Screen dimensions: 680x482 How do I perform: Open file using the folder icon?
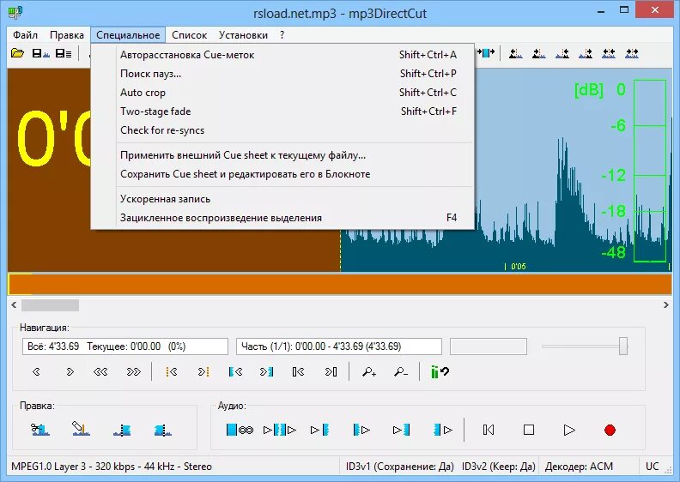click(x=17, y=53)
